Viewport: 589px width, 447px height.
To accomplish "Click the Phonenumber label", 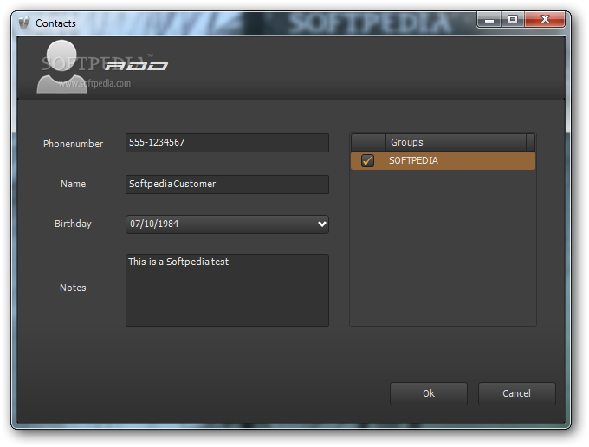I will (73, 144).
